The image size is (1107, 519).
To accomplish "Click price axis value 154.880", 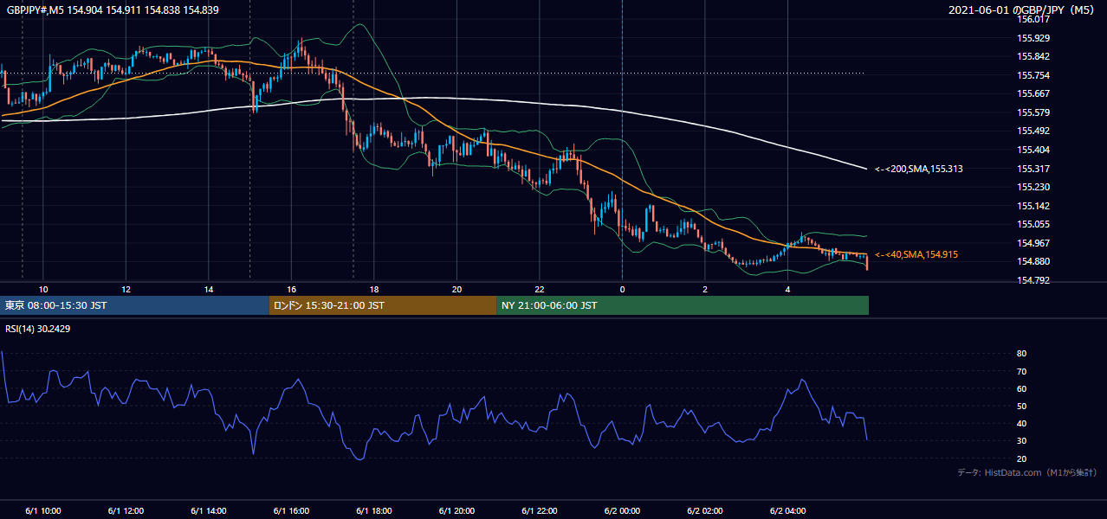I will click(1033, 262).
